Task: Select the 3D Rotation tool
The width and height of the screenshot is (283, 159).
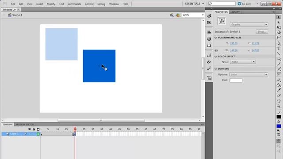Action: pyautogui.click(x=279, y=32)
